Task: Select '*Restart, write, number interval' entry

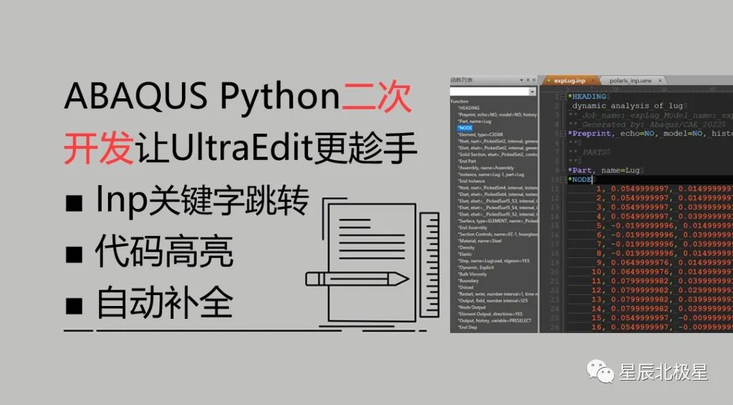Action: (497, 294)
